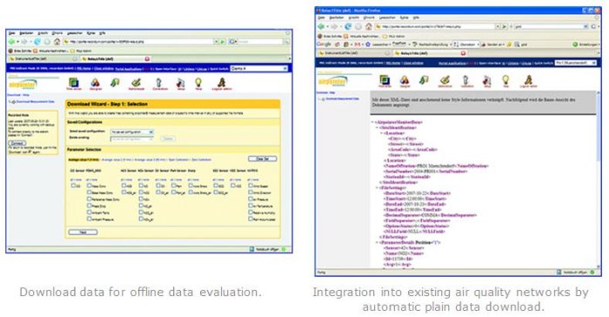The width and height of the screenshot is (609, 317).
Task: Click airpointer logo in XML data window
Action: point(333,81)
